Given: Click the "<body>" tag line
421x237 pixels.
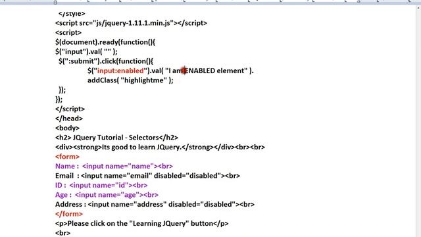Looking at the screenshot, I should tap(67, 128).
